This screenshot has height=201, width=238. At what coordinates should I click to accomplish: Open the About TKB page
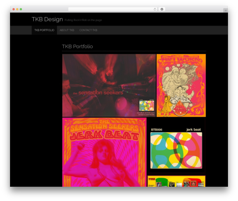point(67,30)
